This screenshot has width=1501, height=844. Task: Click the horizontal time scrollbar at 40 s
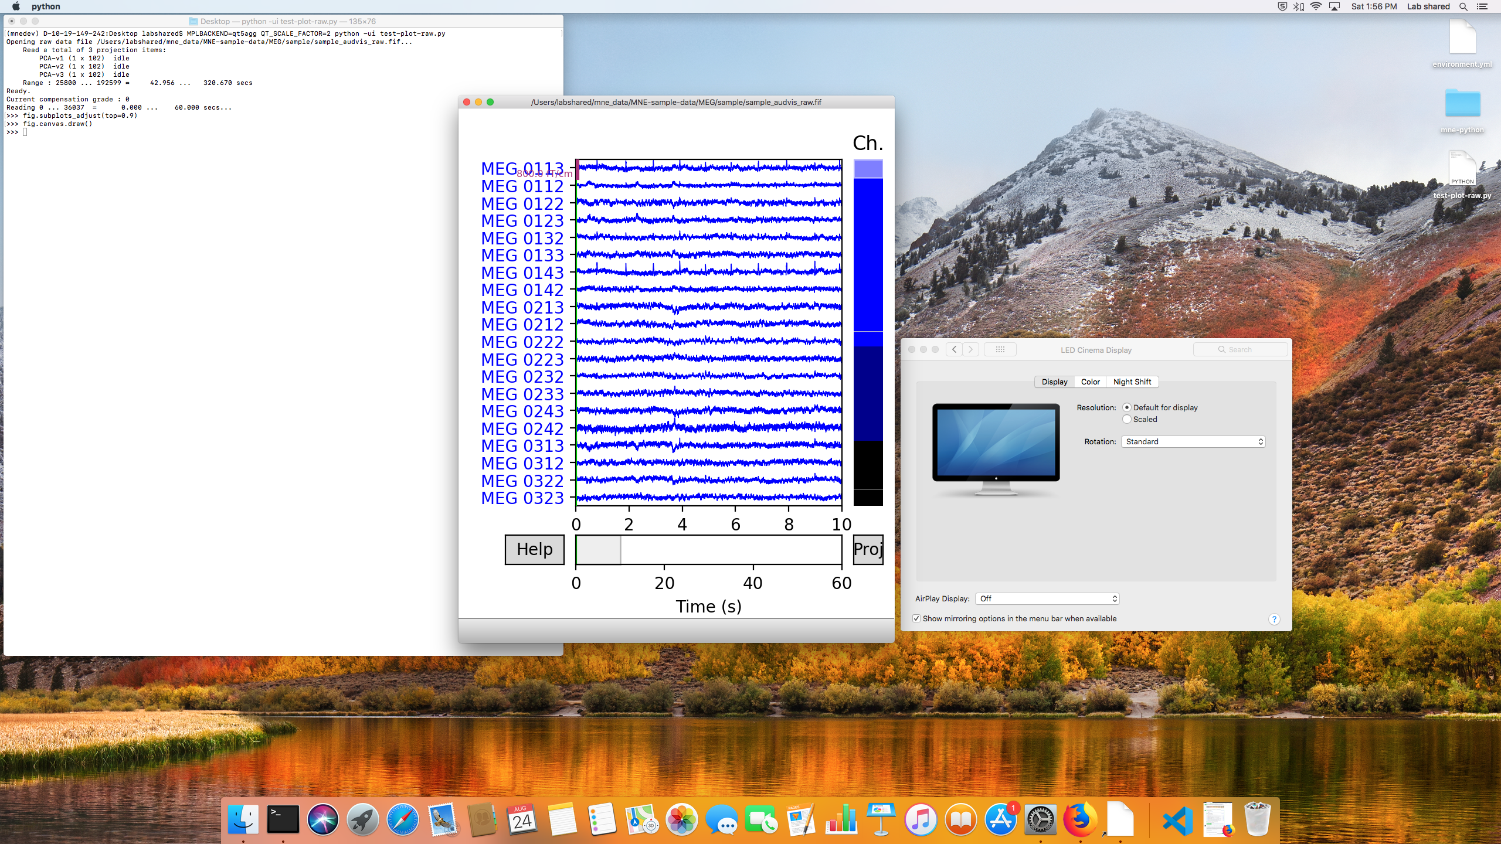tap(753, 550)
